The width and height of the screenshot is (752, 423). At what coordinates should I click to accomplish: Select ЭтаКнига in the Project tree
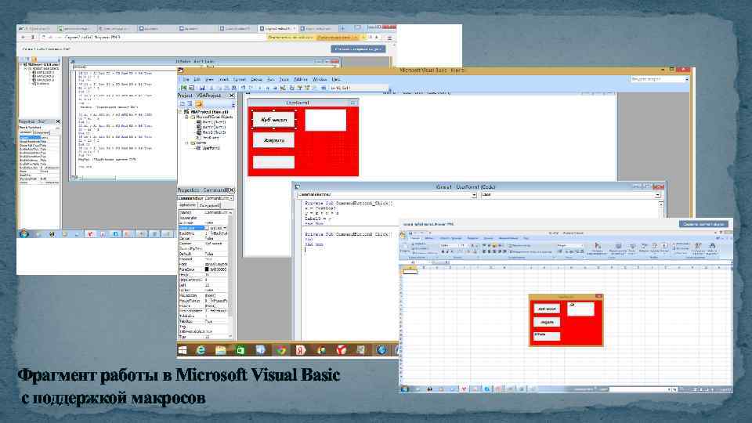point(210,138)
